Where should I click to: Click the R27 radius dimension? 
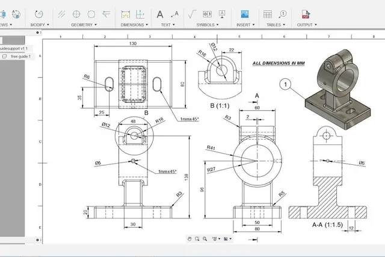(211, 169)
